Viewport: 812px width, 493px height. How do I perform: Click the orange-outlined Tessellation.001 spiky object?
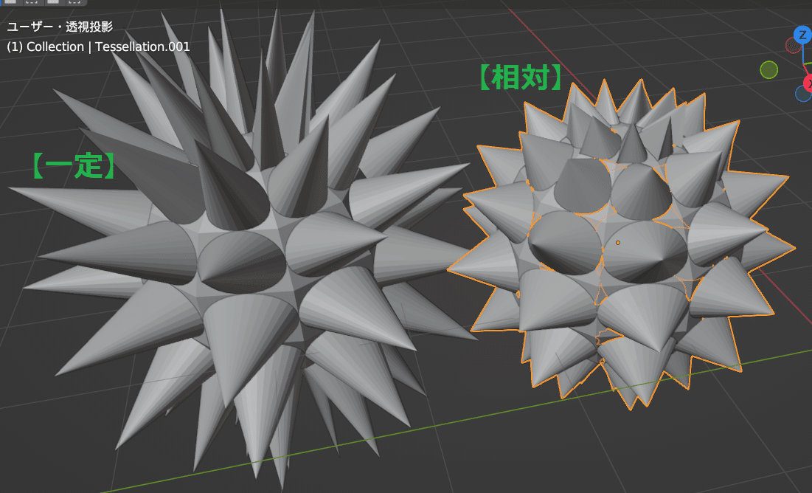coord(622,244)
